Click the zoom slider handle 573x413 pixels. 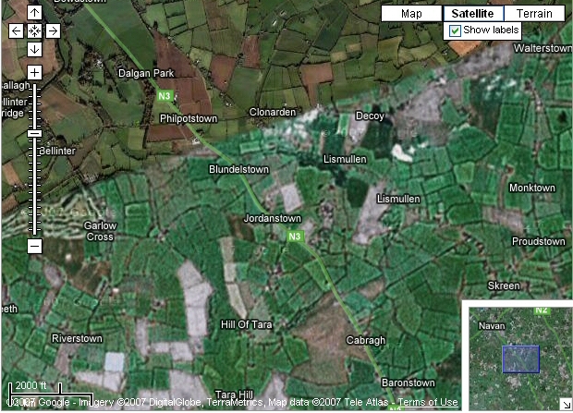pos(34,133)
